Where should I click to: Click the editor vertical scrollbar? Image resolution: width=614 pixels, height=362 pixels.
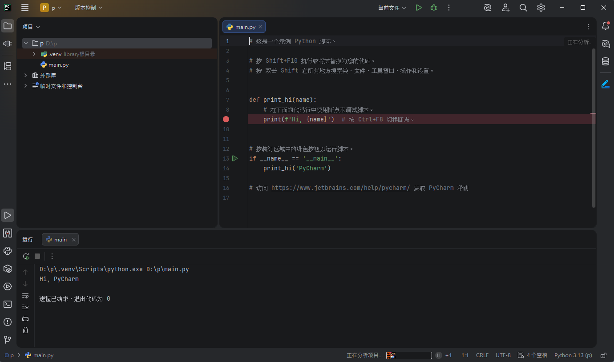coord(594,128)
